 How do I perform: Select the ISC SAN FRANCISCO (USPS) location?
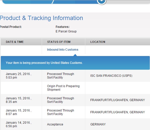111,76
